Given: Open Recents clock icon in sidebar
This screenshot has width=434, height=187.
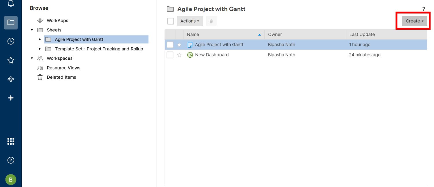Looking at the screenshot, I should (x=11, y=41).
